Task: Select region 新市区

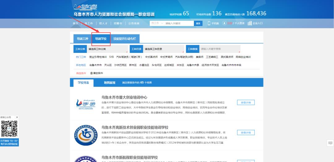Action: [133, 65]
